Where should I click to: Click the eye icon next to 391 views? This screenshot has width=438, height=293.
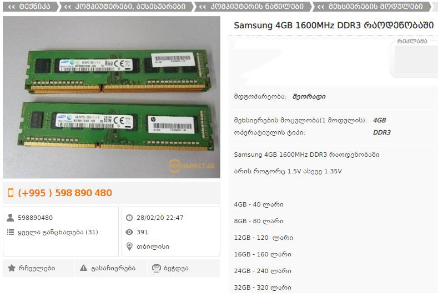[x=129, y=232]
